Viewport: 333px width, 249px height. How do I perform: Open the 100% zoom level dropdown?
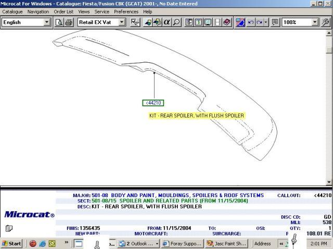pos(315,22)
